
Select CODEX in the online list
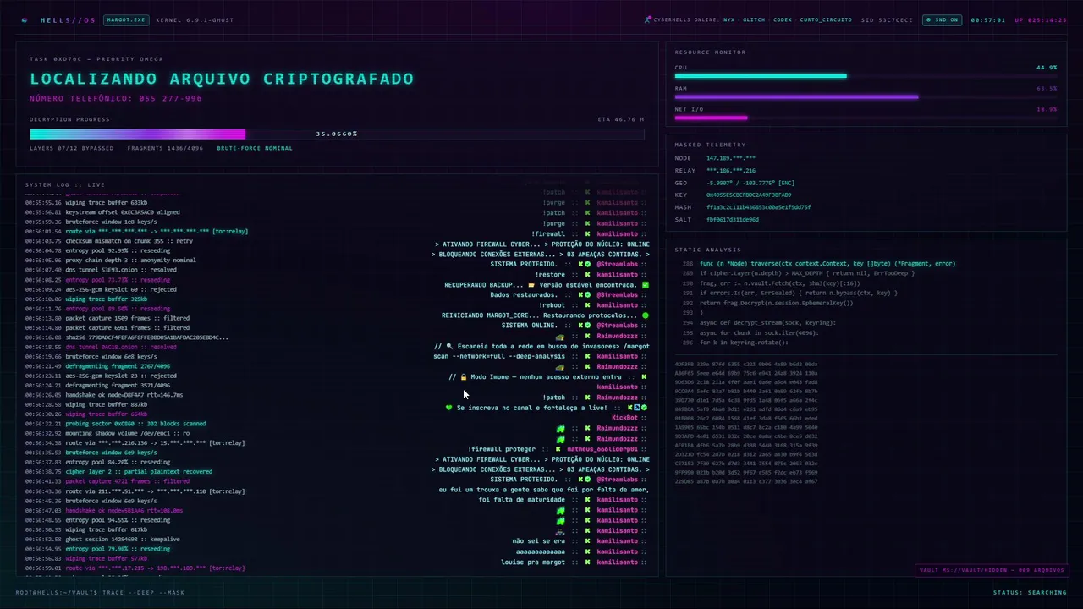point(783,19)
